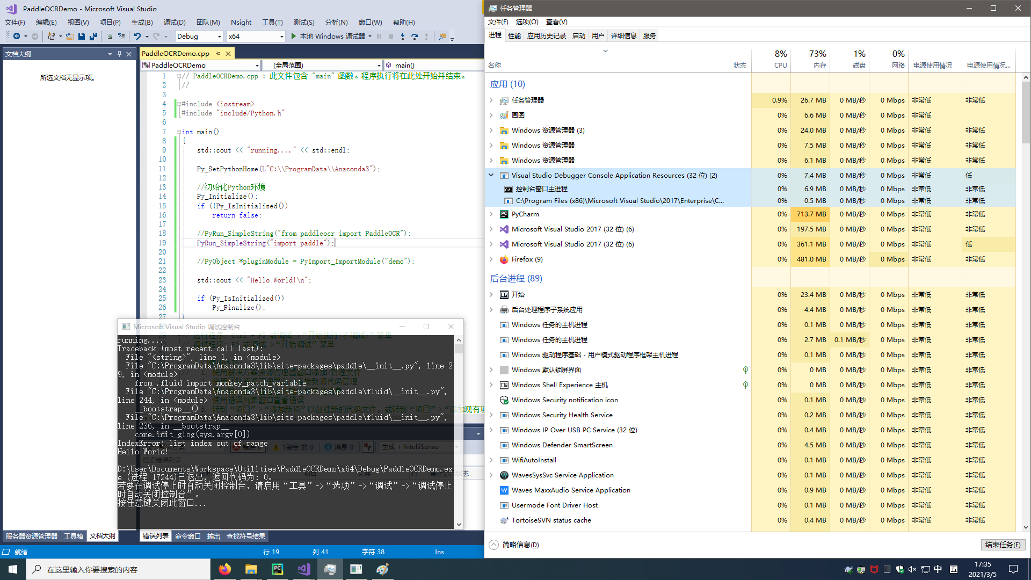This screenshot has width=1031, height=580.
Task: Click the Open File toolbar icon
Action: 70,37
